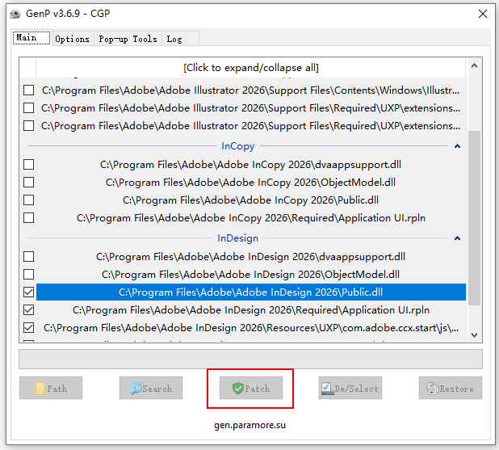Screen dimensions: 499x450
Task: Click the GenP app icon in title bar
Action: (14, 14)
